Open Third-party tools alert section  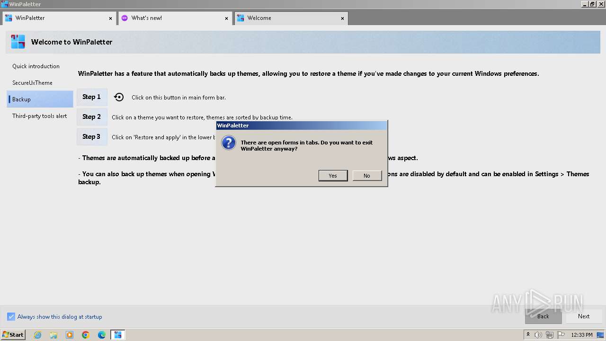click(40, 116)
